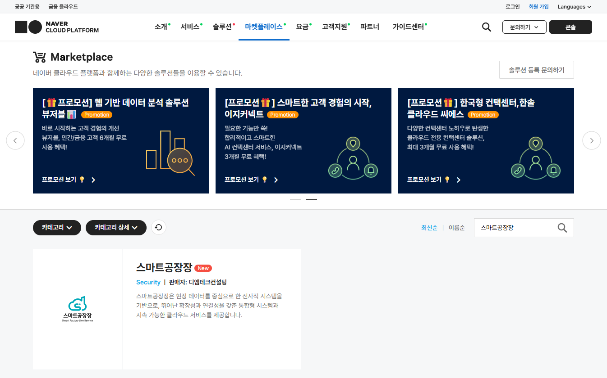Open the 파트너 menu

pos(370,27)
